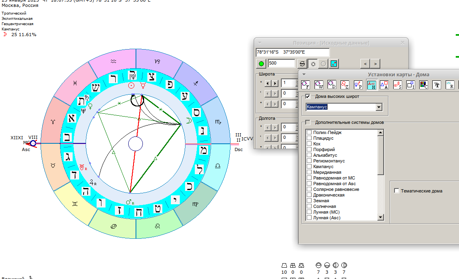Check the Лунная (МС) option
Viewport: 459px width, 279px height.
(x=309, y=212)
